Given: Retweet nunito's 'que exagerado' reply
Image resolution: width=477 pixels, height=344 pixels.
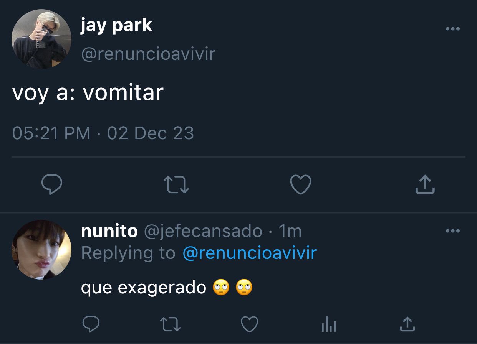Looking at the screenshot, I should tap(170, 324).
